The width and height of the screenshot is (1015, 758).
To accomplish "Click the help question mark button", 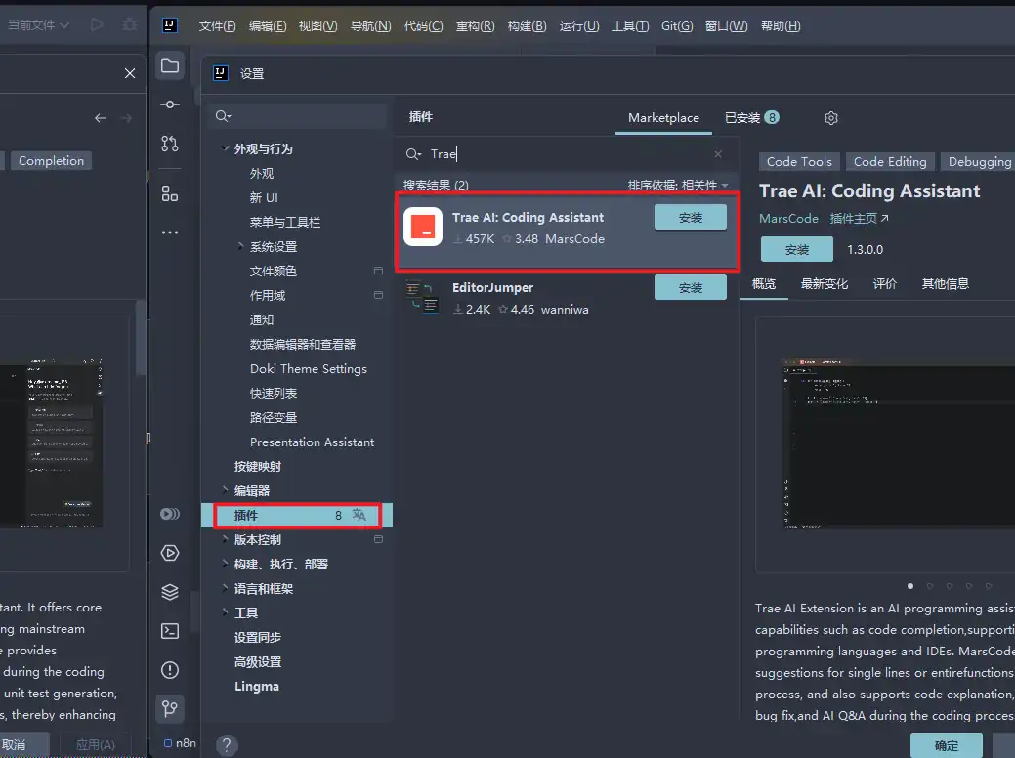I will (227, 745).
